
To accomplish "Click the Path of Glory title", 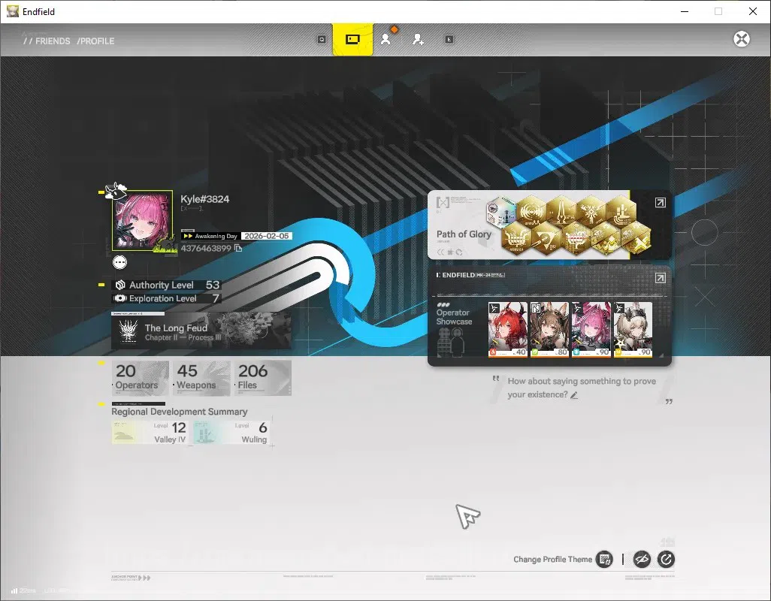I will 464,234.
